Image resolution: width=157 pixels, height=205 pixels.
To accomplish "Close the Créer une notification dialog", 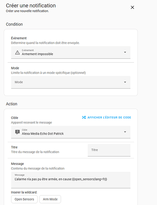I will point(132,7).
